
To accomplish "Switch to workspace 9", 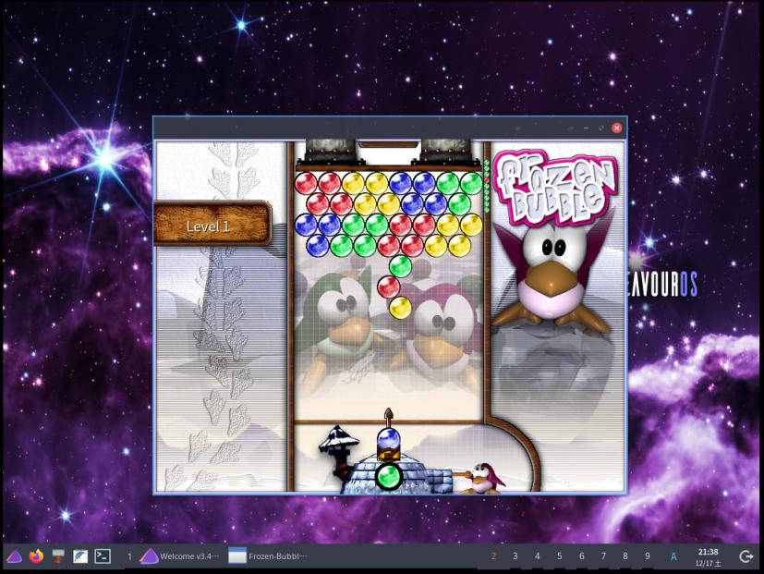I will click(x=648, y=556).
